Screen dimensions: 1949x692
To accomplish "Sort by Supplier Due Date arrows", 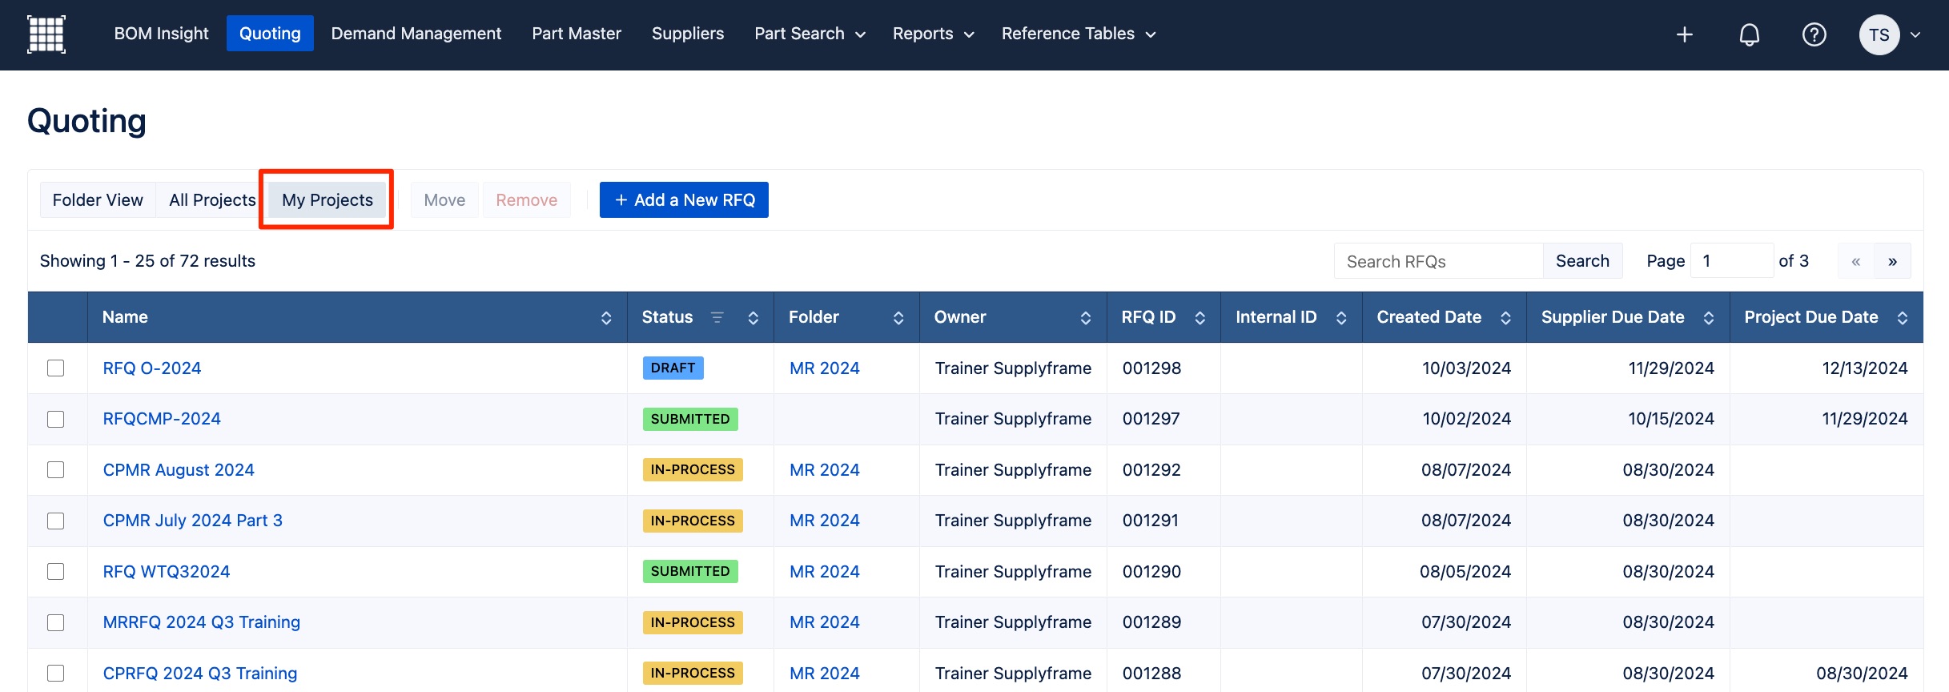I will pyautogui.click(x=1709, y=318).
